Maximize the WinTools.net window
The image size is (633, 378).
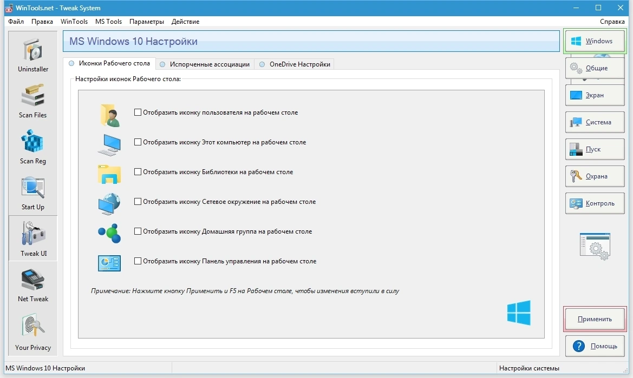pyautogui.click(x=598, y=8)
